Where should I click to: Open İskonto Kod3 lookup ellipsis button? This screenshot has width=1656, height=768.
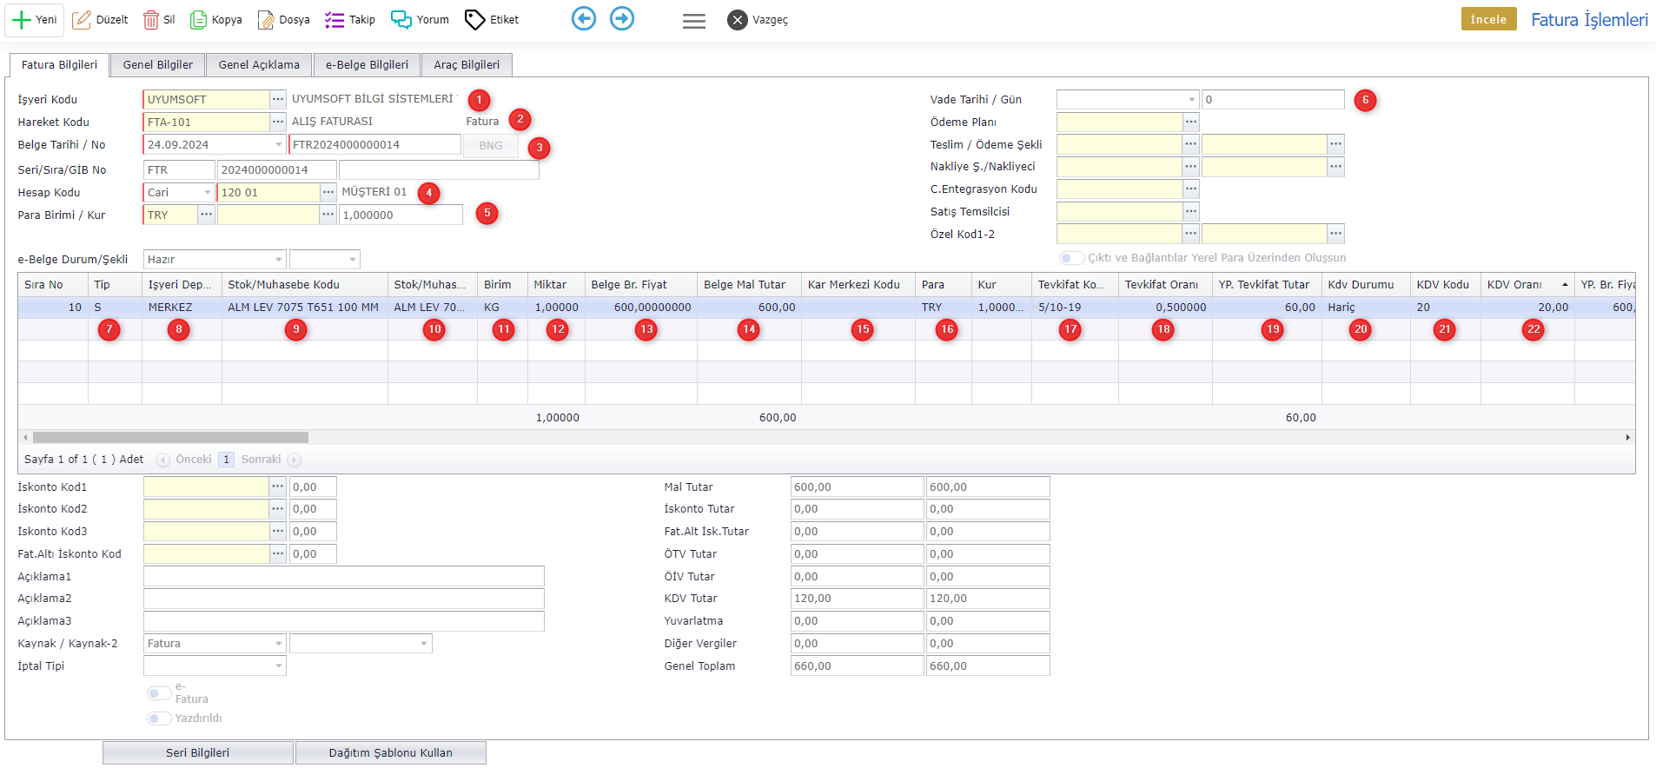tap(278, 532)
